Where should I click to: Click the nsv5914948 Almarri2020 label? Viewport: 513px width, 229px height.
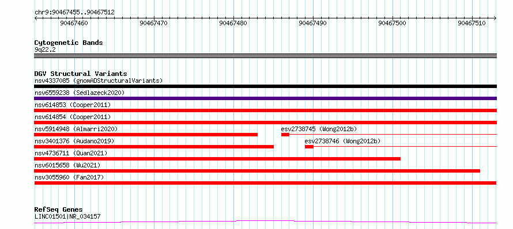[76, 129]
